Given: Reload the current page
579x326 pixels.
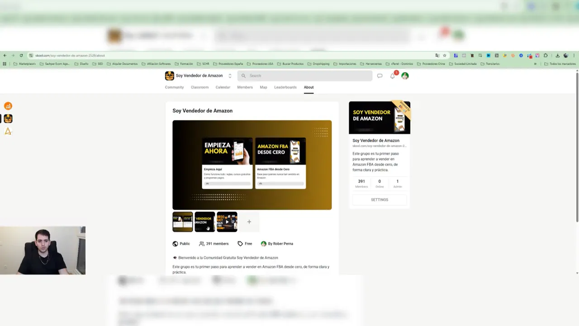Looking at the screenshot, I should tap(21, 55).
